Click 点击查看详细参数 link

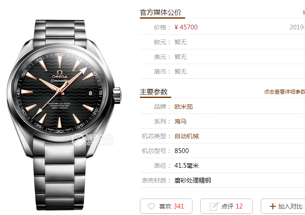285,91
